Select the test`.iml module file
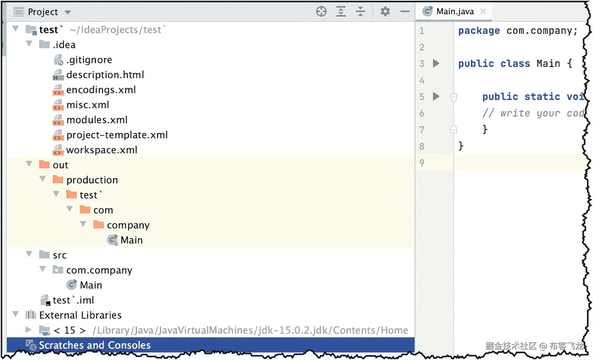This screenshot has height=360, width=593. (73, 300)
